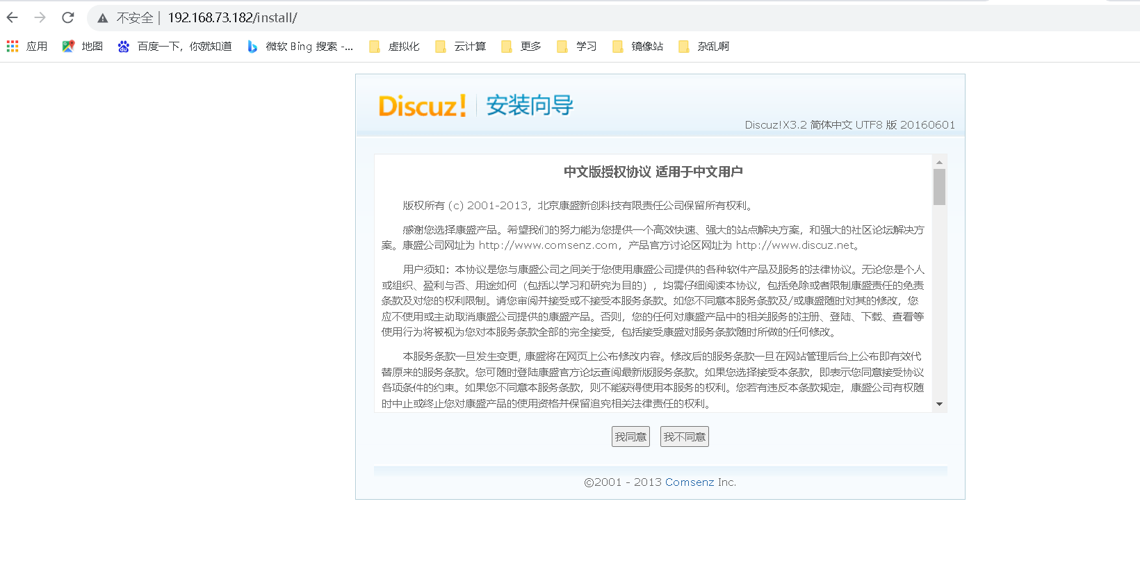This screenshot has width=1140, height=563.
Task: Click the license scrollbar up arrow
Action: [x=940, y=162]
